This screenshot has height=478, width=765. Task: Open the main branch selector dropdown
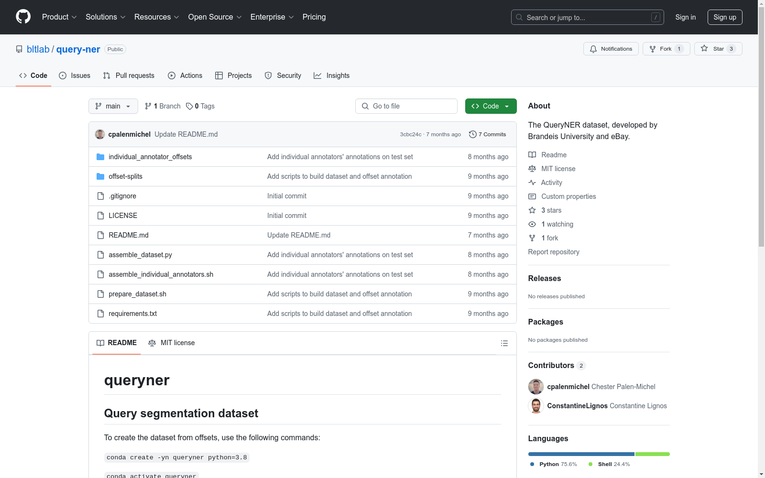pyautogui.click(x=113, y=106)
